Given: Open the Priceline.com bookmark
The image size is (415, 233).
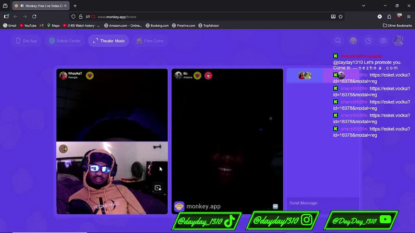Looking at the screenshot, I should tap(184, 26).
